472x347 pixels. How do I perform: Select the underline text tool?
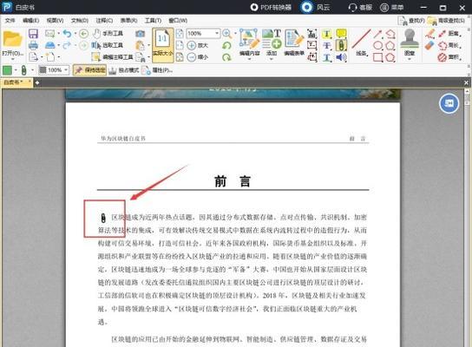(327, 57)
